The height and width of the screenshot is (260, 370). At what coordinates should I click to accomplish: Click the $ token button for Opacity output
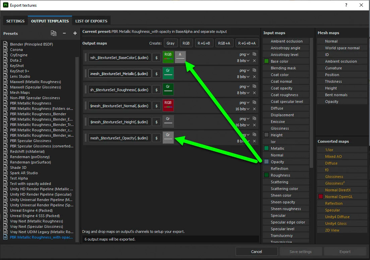pyautogui.click(x=157, y=138)
